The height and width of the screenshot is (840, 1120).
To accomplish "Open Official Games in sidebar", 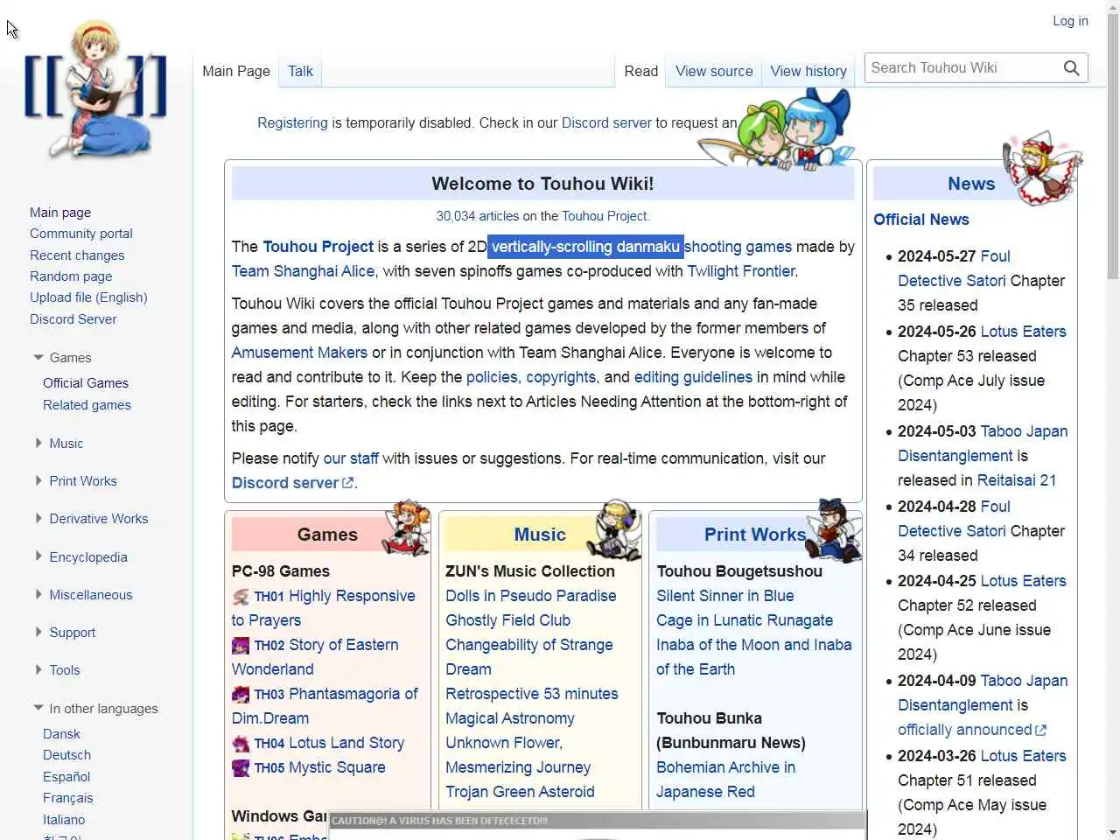I will point(86,383).
